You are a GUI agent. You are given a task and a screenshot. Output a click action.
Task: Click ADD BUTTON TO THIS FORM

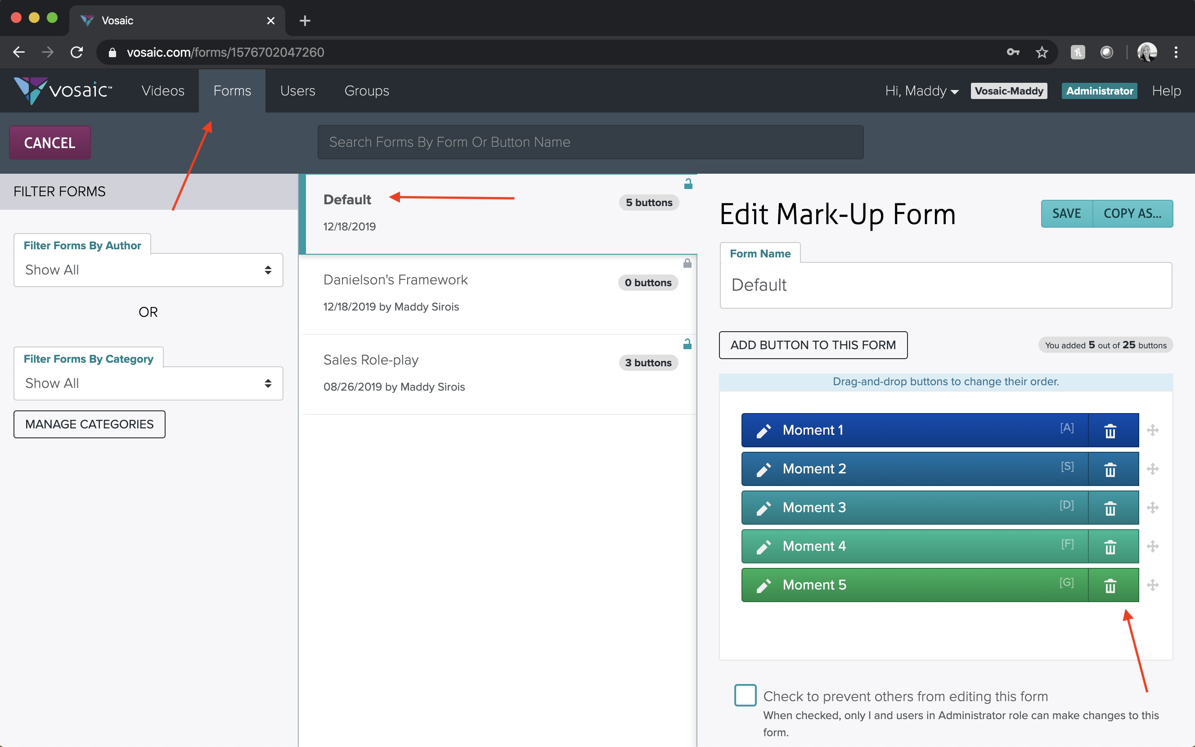pos(813,345)
